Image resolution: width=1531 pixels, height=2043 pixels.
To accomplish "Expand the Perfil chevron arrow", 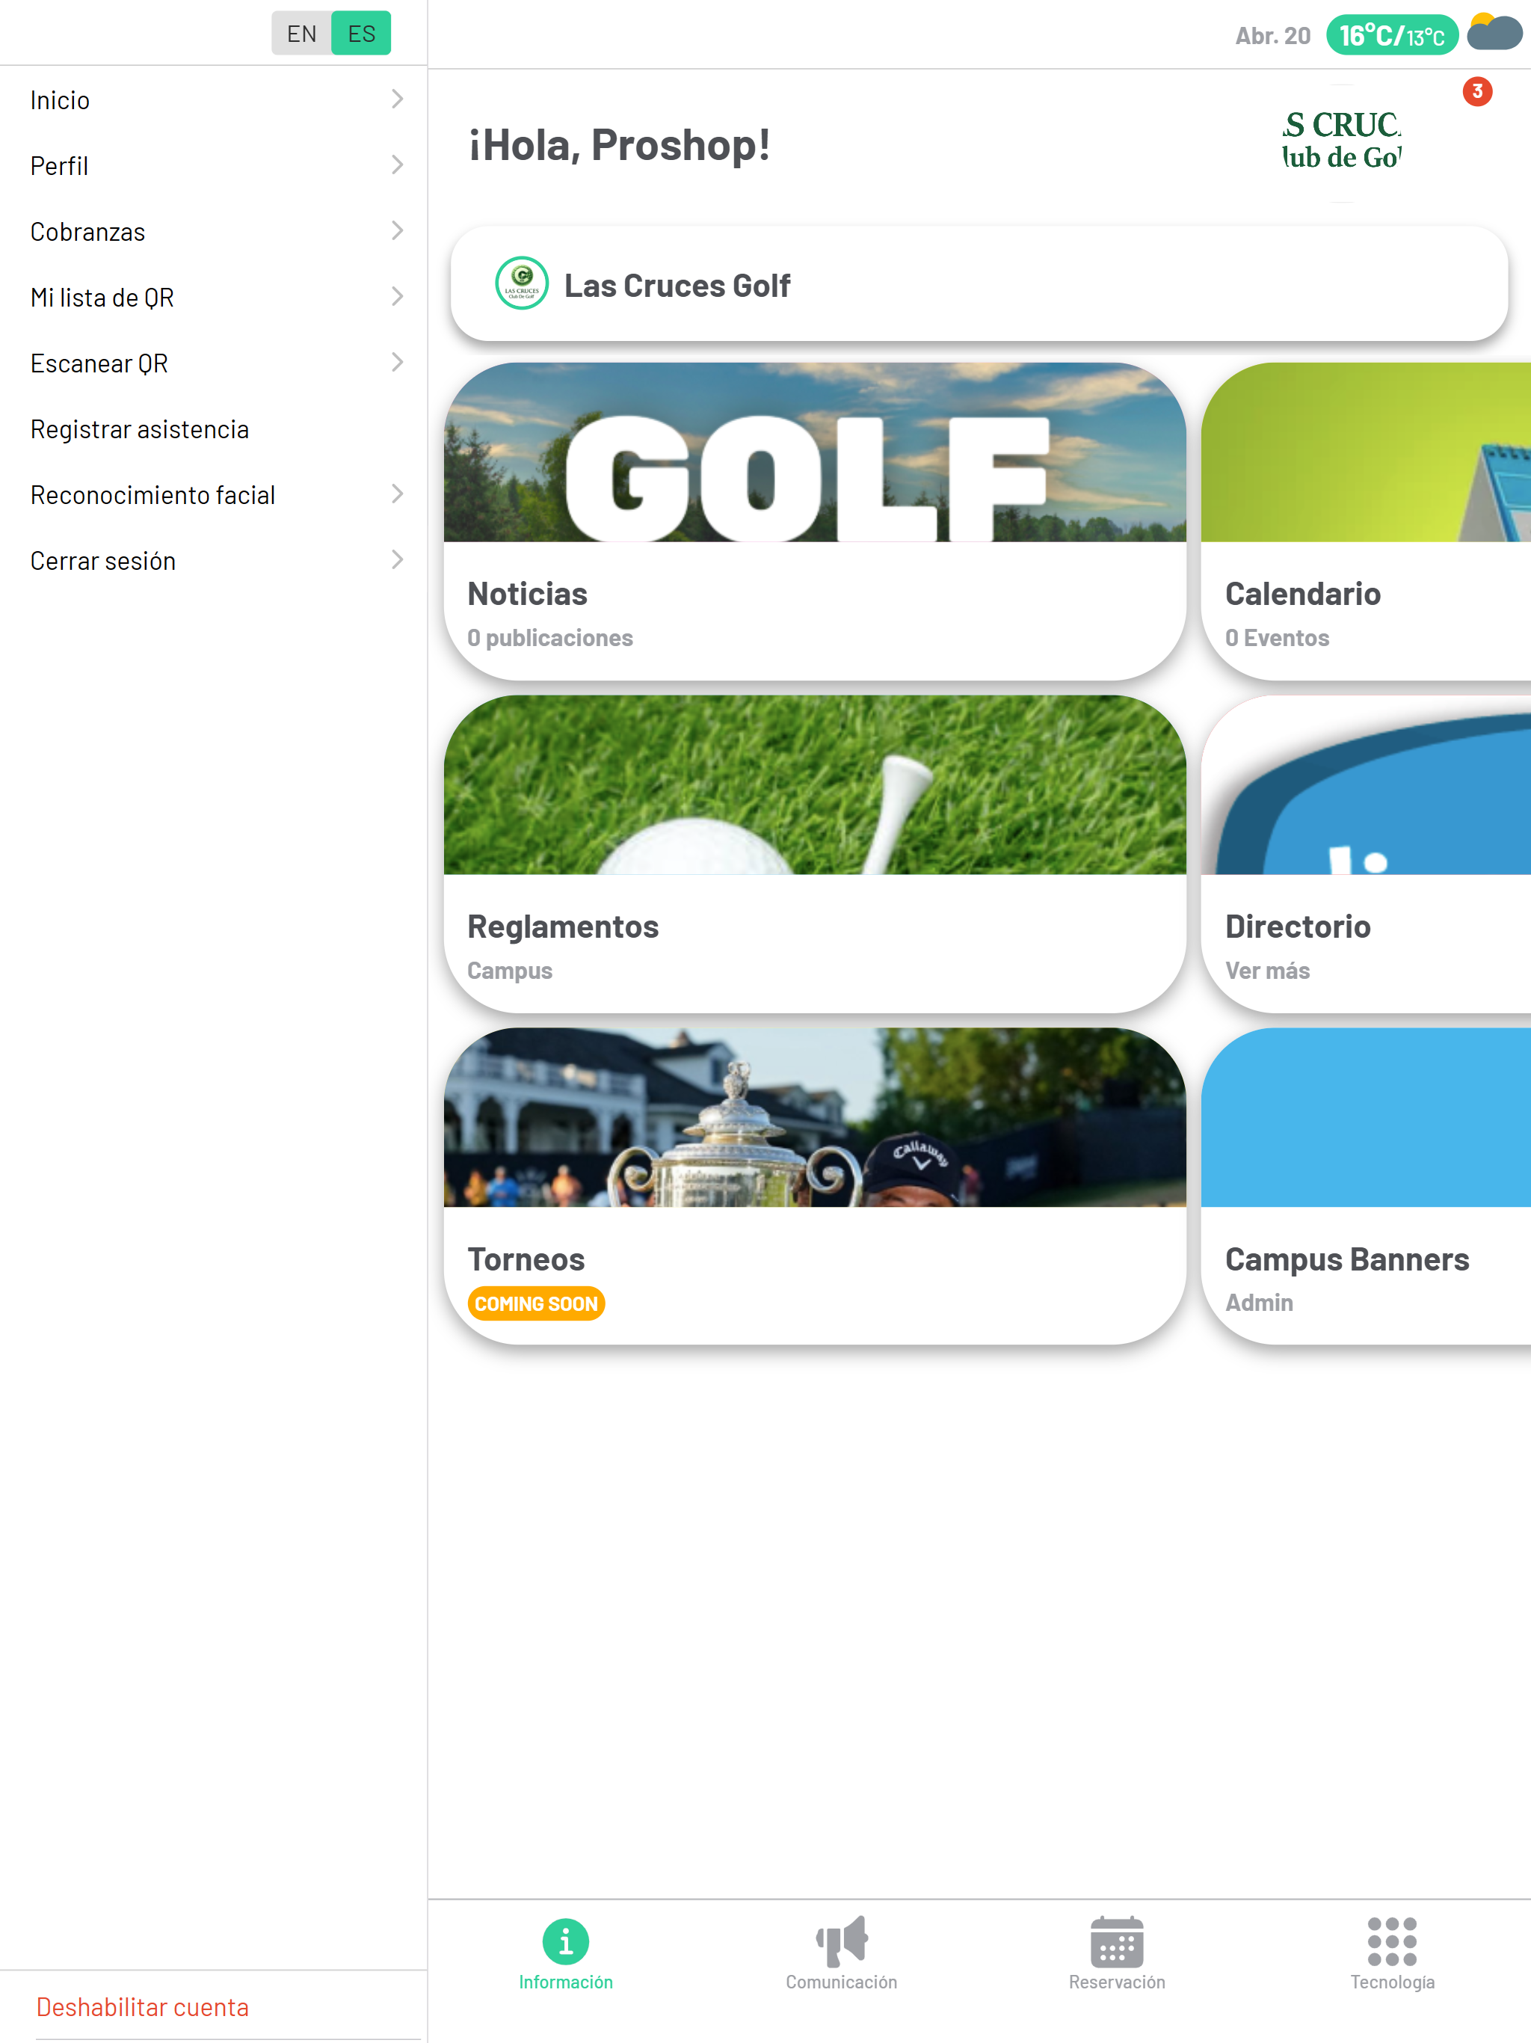I will [x=397, y=165].
